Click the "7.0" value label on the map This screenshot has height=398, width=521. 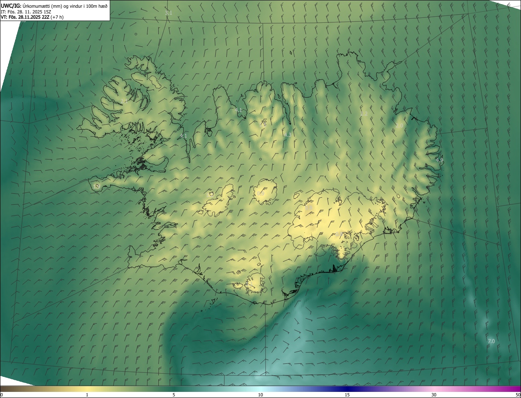(x=491, y=341)
